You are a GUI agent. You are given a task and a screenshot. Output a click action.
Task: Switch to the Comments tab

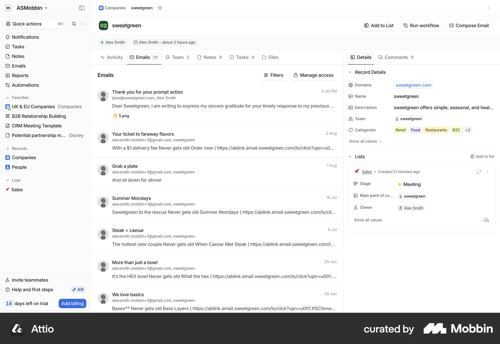396,57
